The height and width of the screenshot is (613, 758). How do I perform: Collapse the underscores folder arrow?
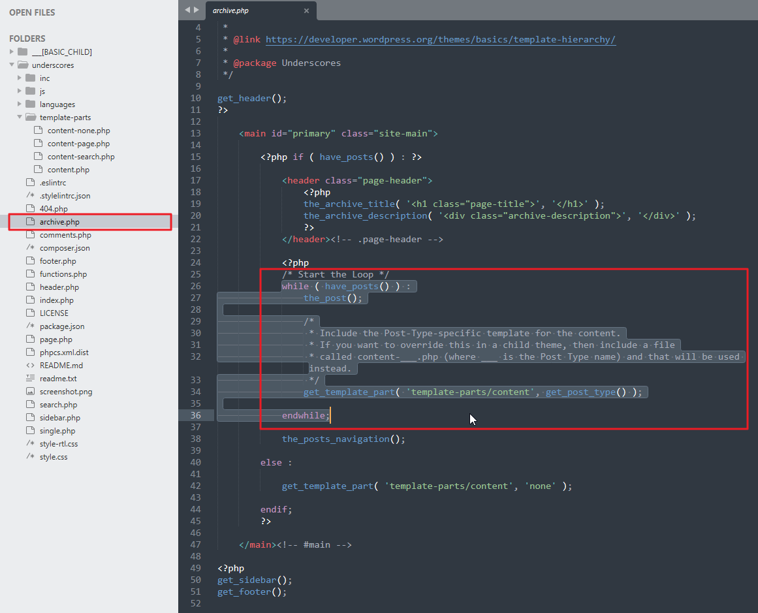pyautogui.click(x=12, y=64)
